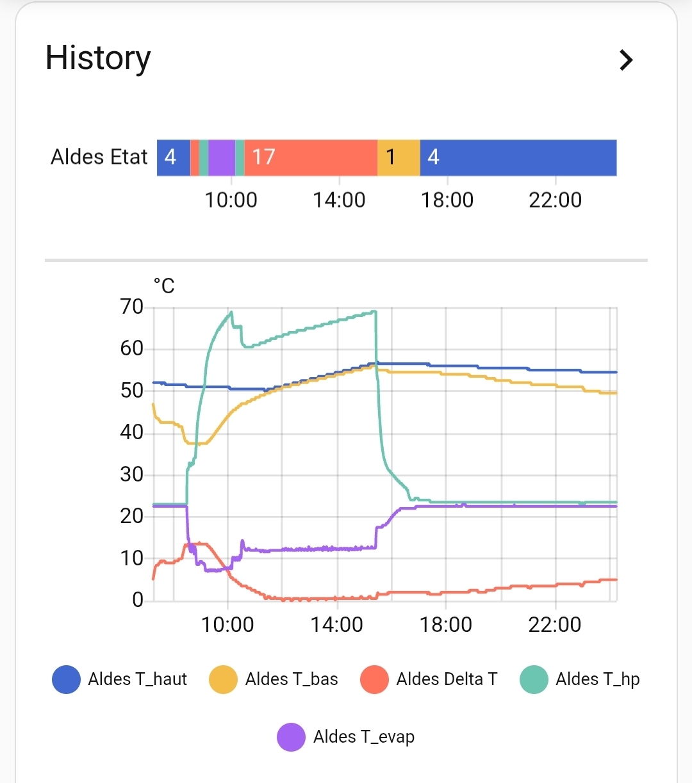Toggle the Aldes Delta T red legend dot
This screenshot has height=783, width=692.
[x=375, y=679]
